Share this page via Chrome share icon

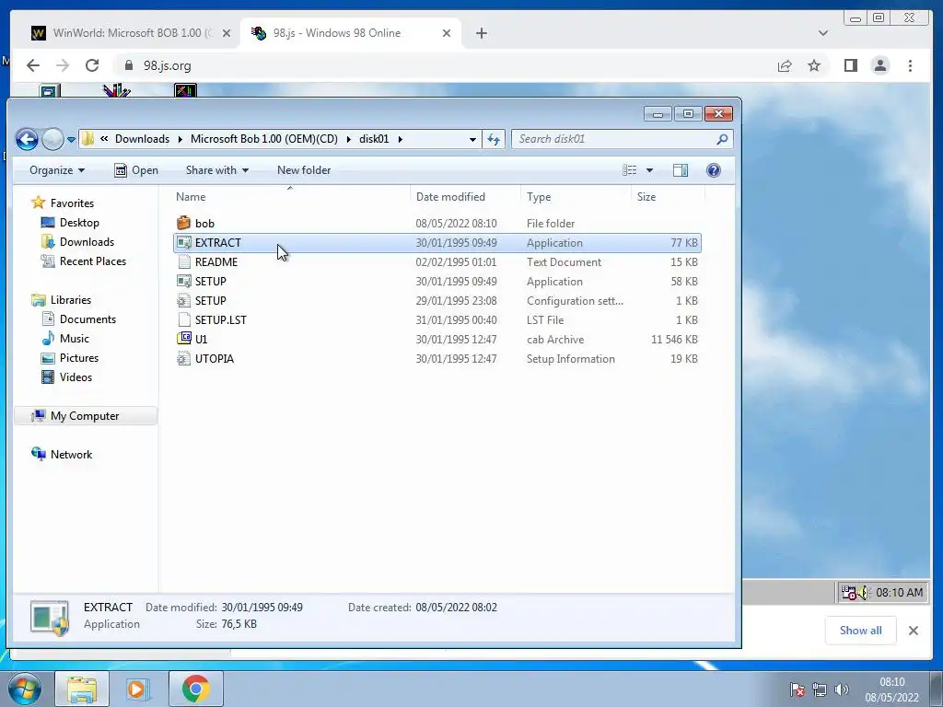[785, 65]
